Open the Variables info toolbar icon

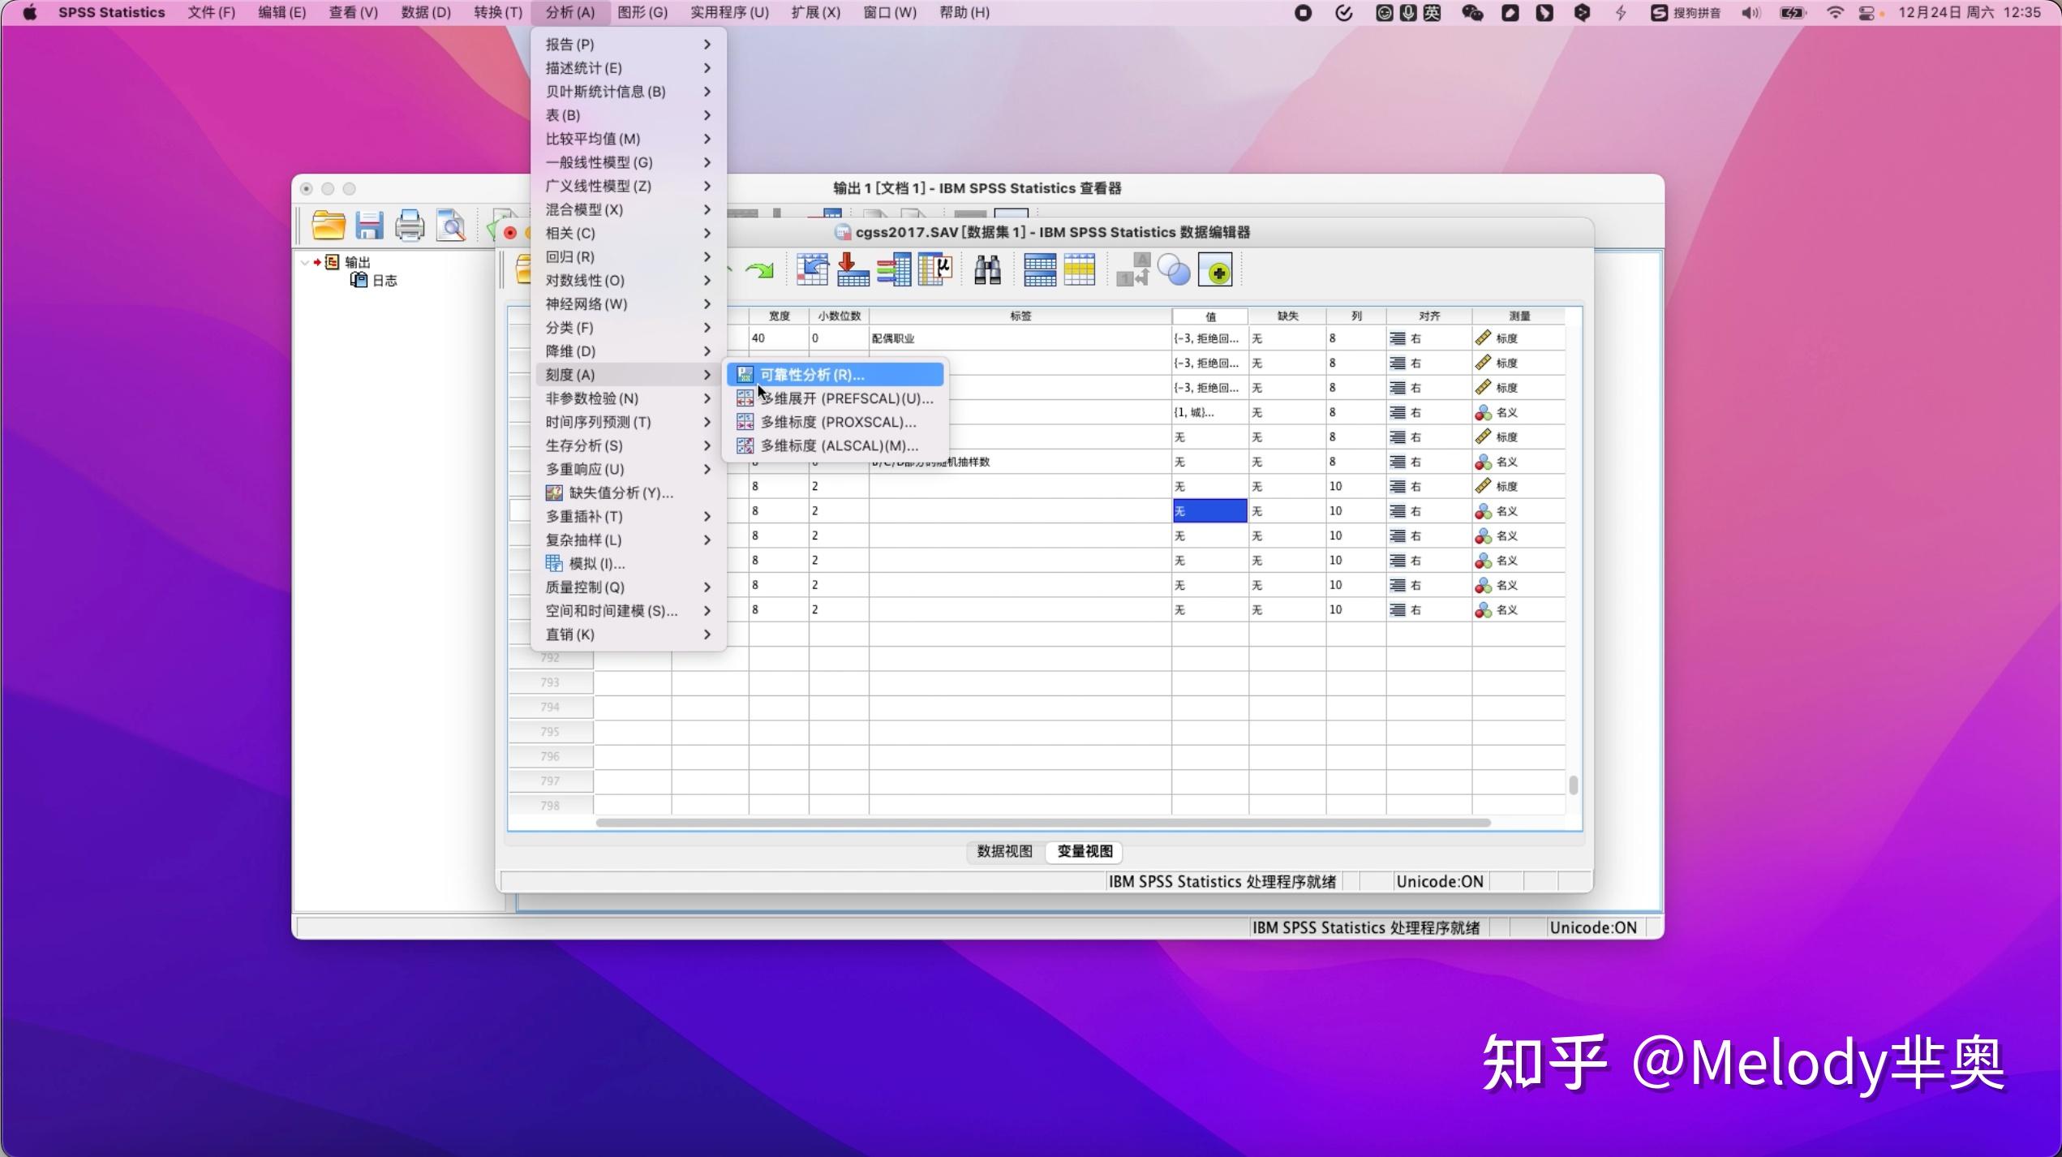pyautogui.click(x=894, y=270)
